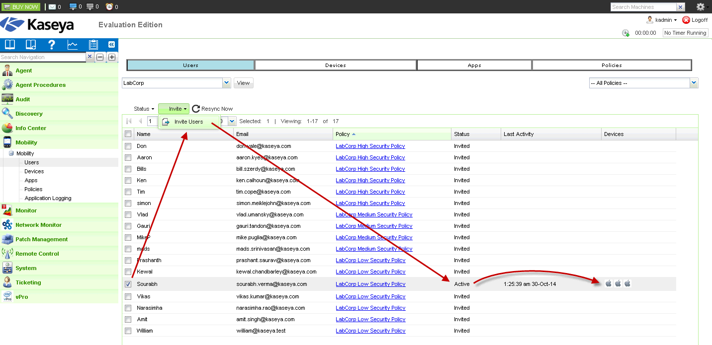Select Invite Users from the menu
The height and width of the screenshot is (345, 712).
coord(188,122)
